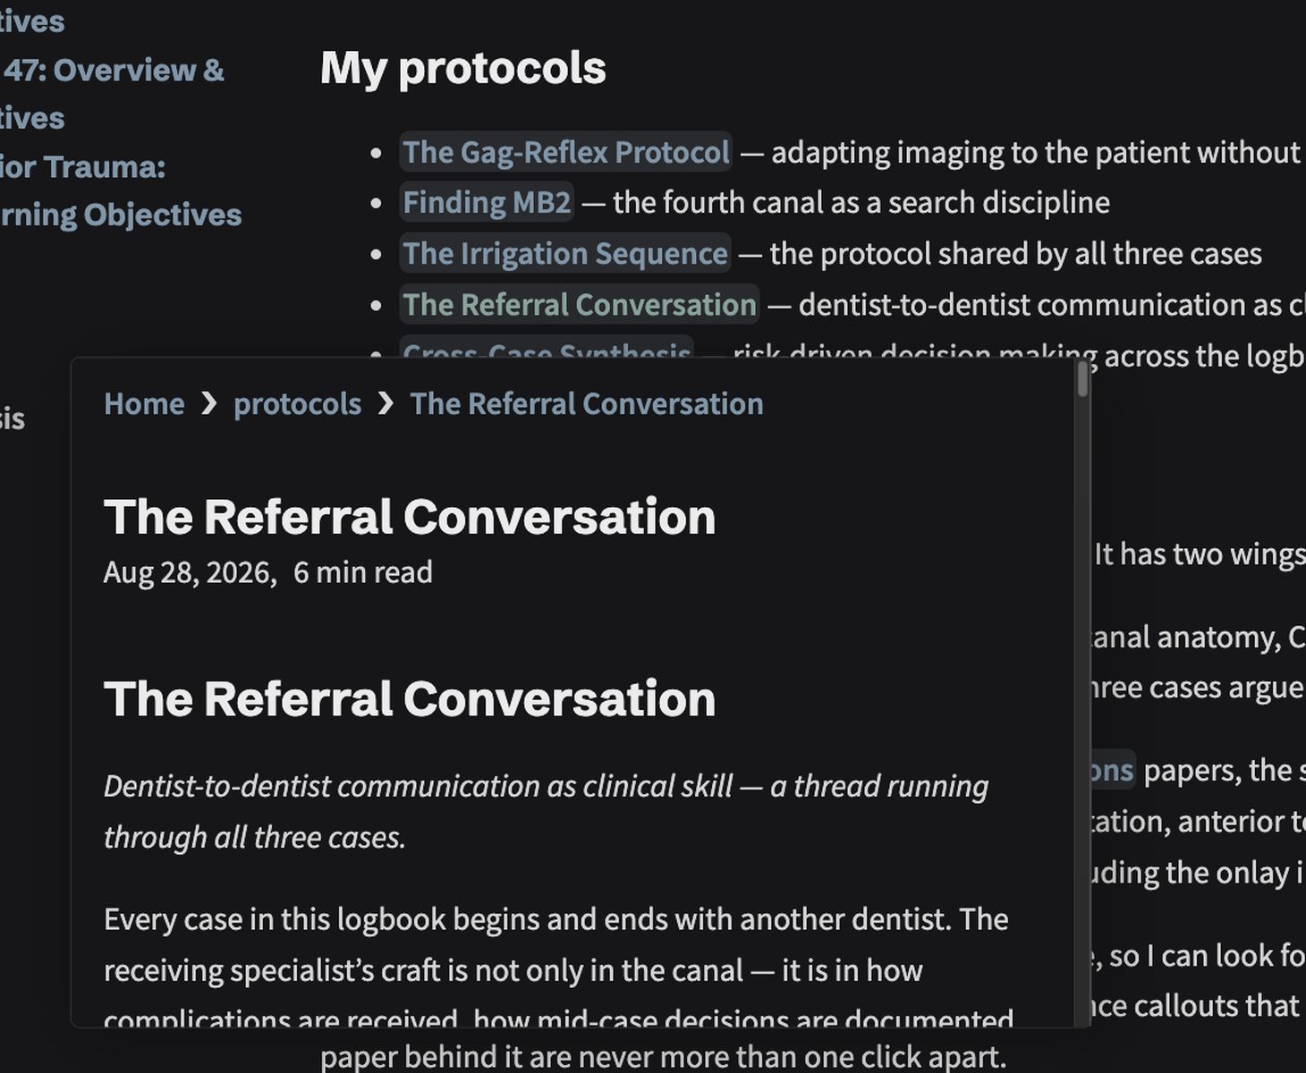Screen dimensions: 1306x1073
Task: Open The Gag-Reflex Protocol link
Action: click(565, 152)
